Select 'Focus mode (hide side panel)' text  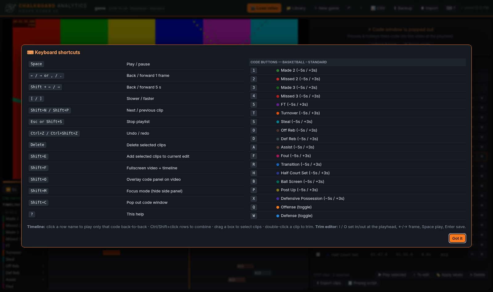pos(154,191)
